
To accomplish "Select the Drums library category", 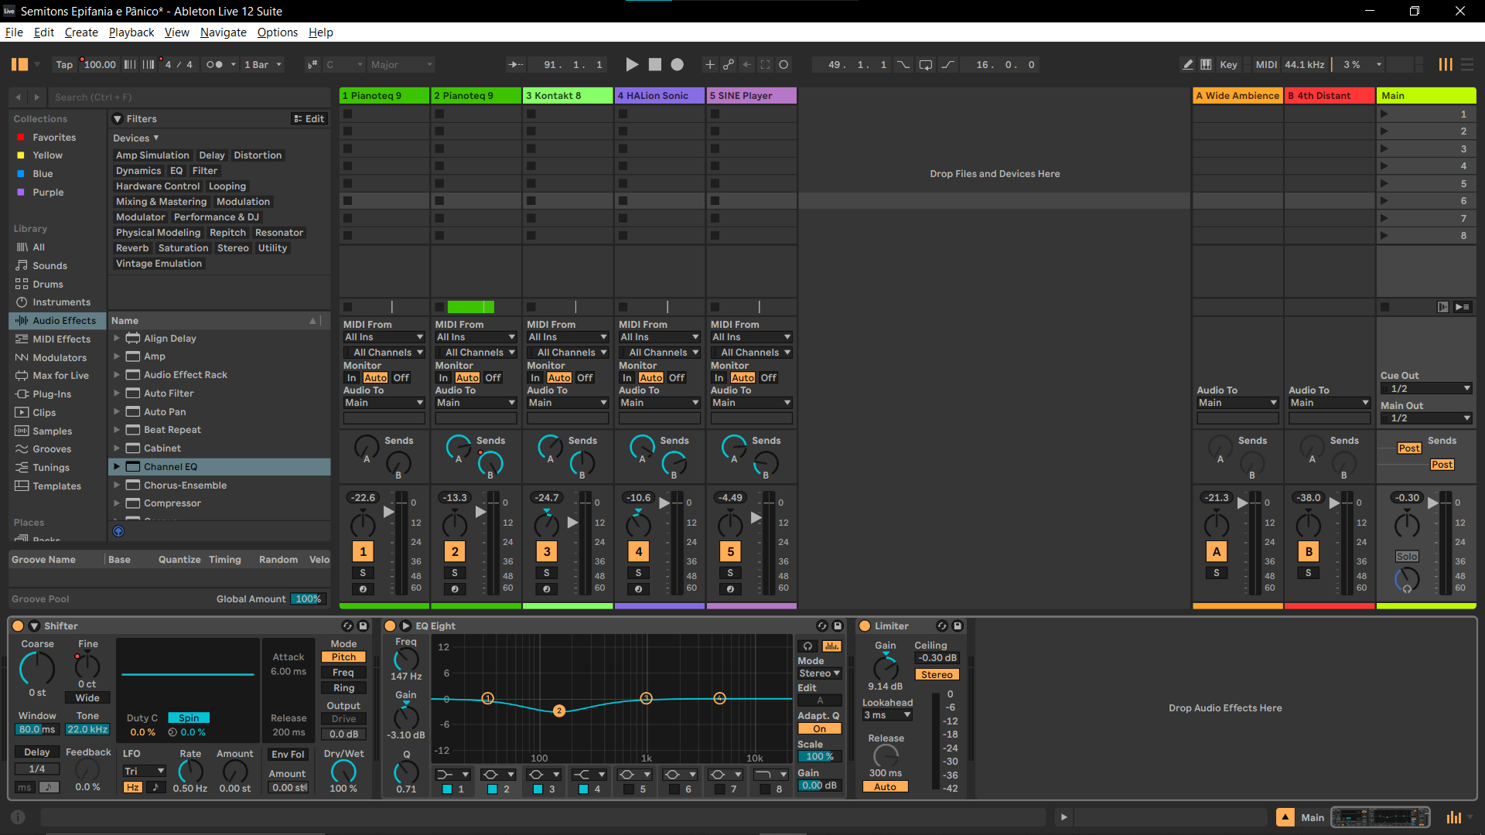I will point(48,285).
